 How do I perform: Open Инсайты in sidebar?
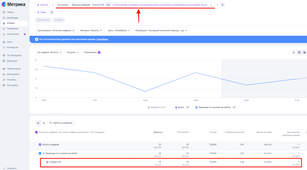[12, 80]
